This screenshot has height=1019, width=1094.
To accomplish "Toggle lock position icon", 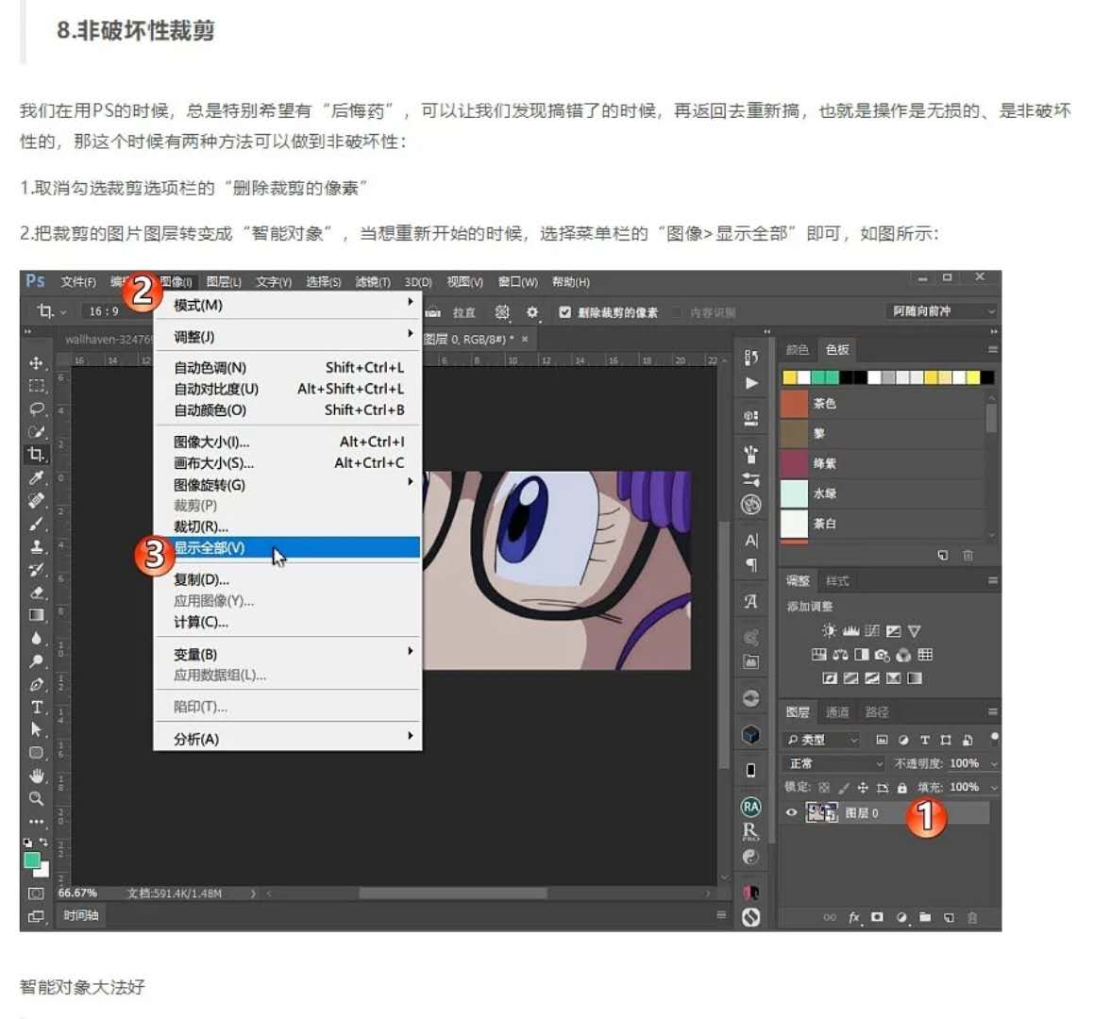I will tap(863, 788).
